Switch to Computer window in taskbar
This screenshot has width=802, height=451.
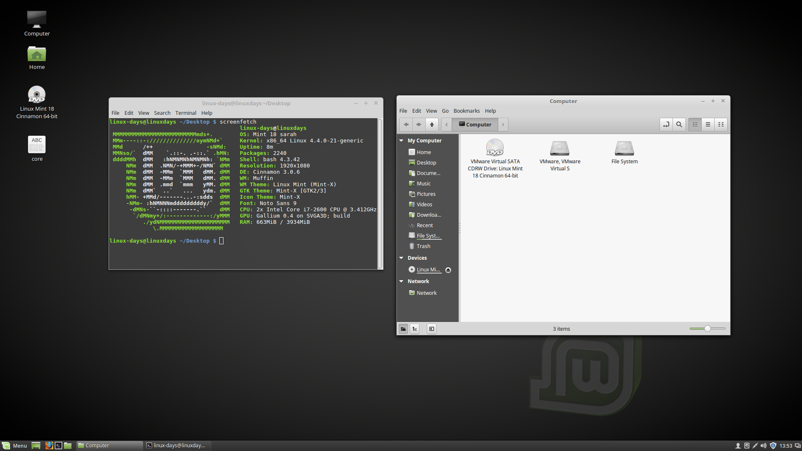[x=110, y=446]
